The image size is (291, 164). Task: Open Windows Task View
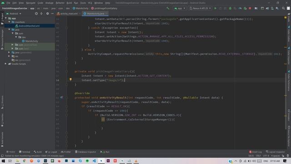[x=10, y=161]
